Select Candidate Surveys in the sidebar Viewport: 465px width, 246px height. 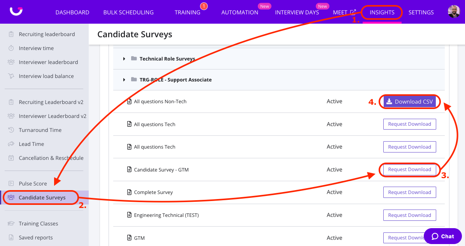pyautogui.click(x=42, y=197)
